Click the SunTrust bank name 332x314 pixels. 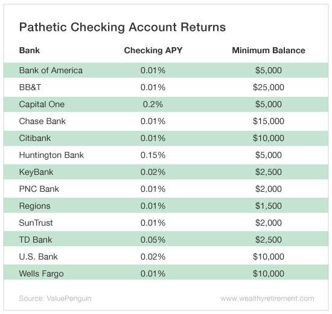tap(36, 223)
